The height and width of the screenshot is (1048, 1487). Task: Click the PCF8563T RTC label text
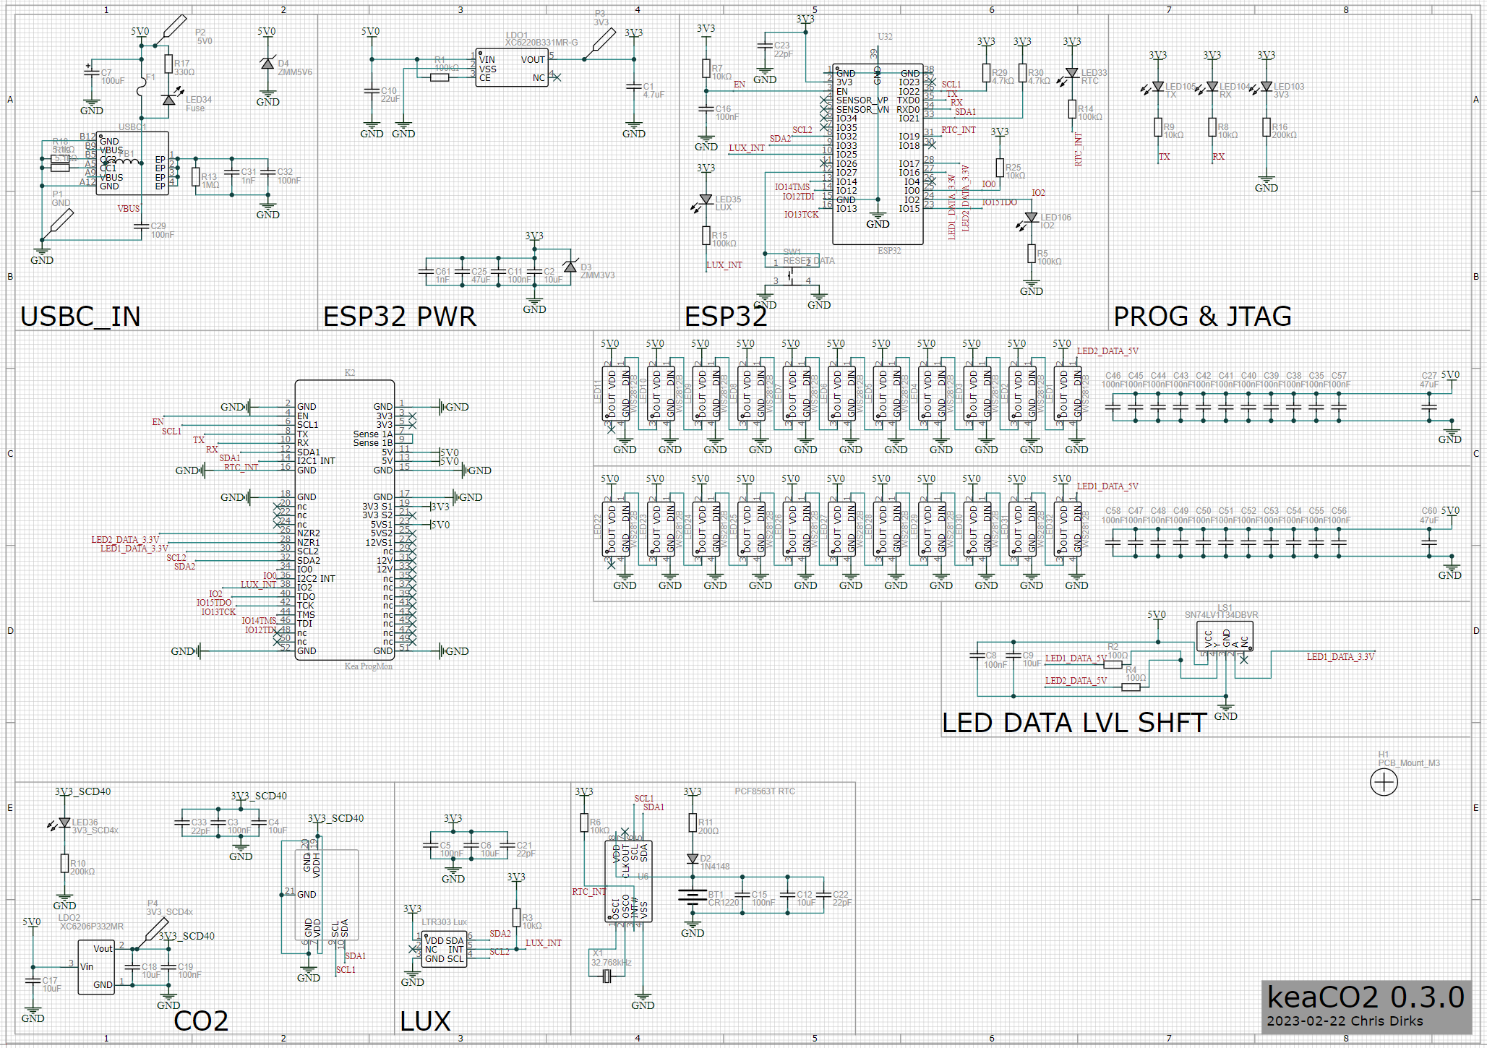[765, 791]
